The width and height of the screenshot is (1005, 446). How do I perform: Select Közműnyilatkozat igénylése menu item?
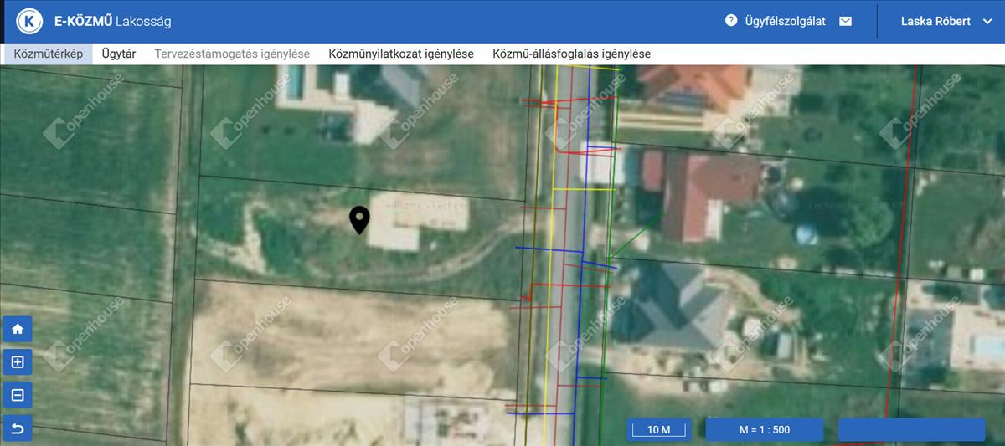click(401, 54)
